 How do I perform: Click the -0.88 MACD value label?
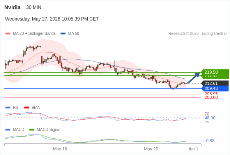(x=209, y=141)
